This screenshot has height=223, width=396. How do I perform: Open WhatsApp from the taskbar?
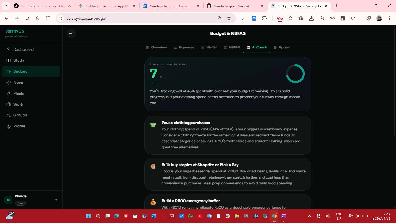pos(190,216)
